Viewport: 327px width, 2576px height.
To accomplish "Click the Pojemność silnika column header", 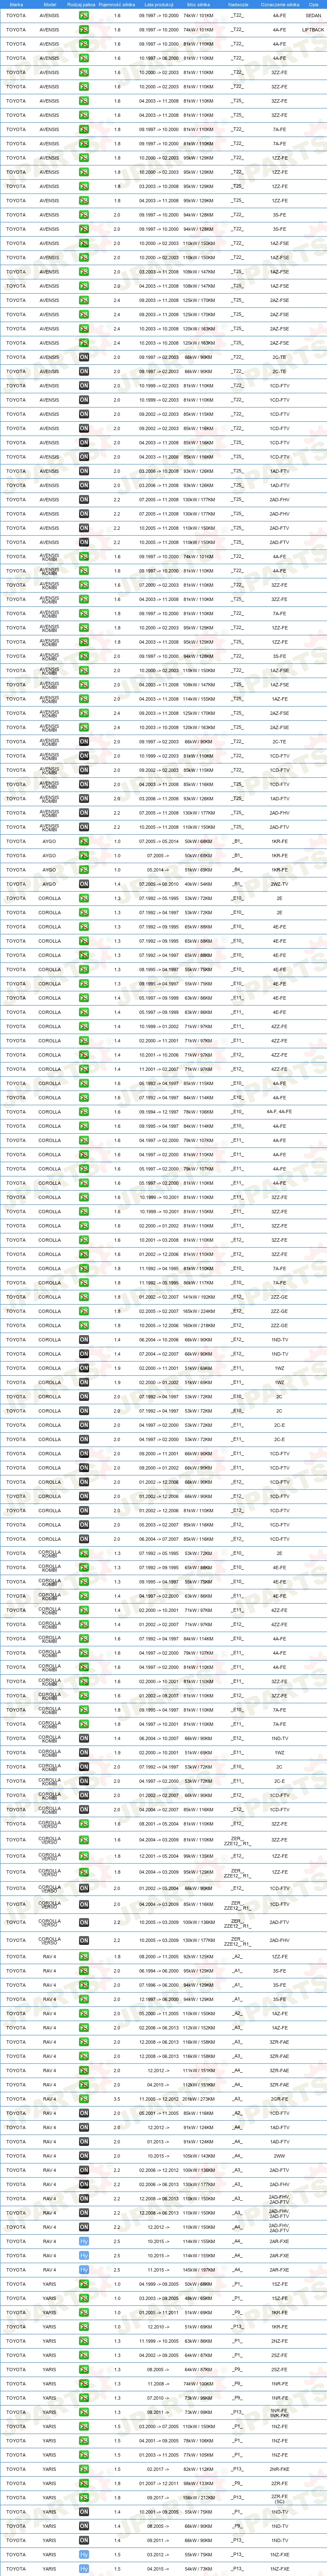I will pos(117,4).
